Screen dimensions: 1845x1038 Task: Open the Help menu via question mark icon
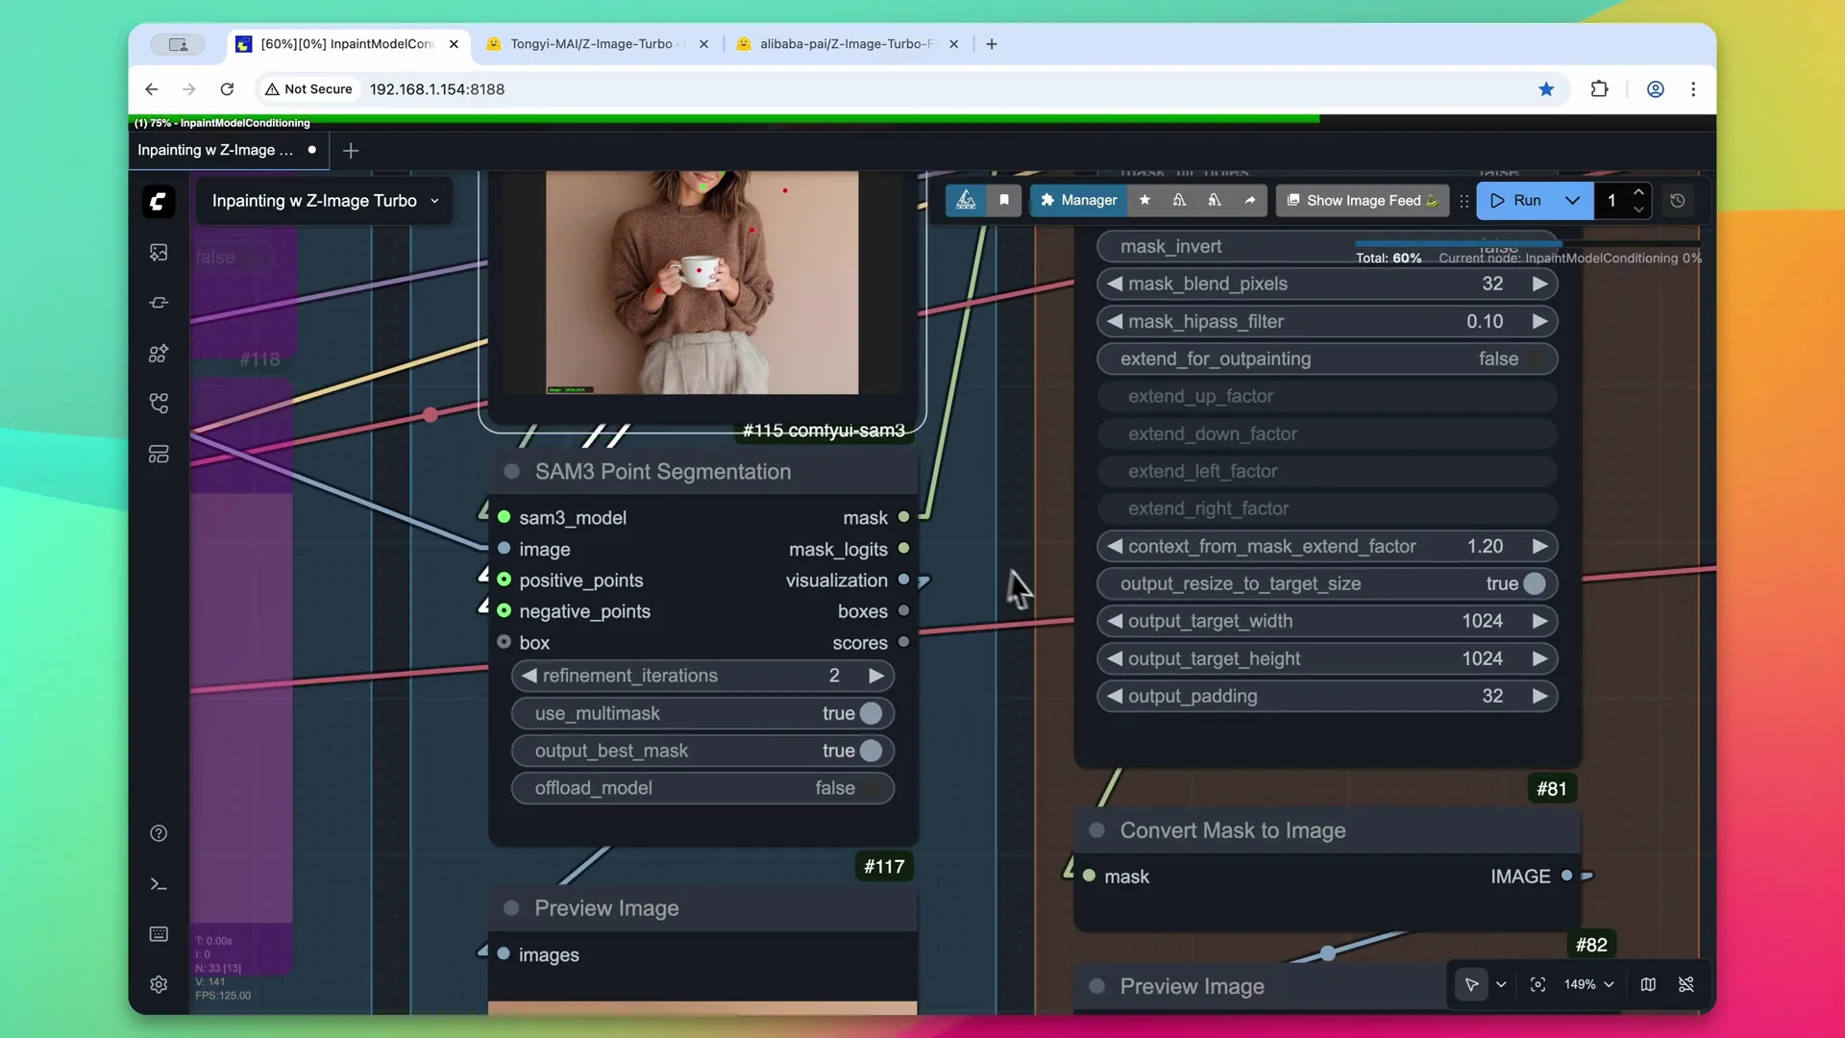click(159, 833)
